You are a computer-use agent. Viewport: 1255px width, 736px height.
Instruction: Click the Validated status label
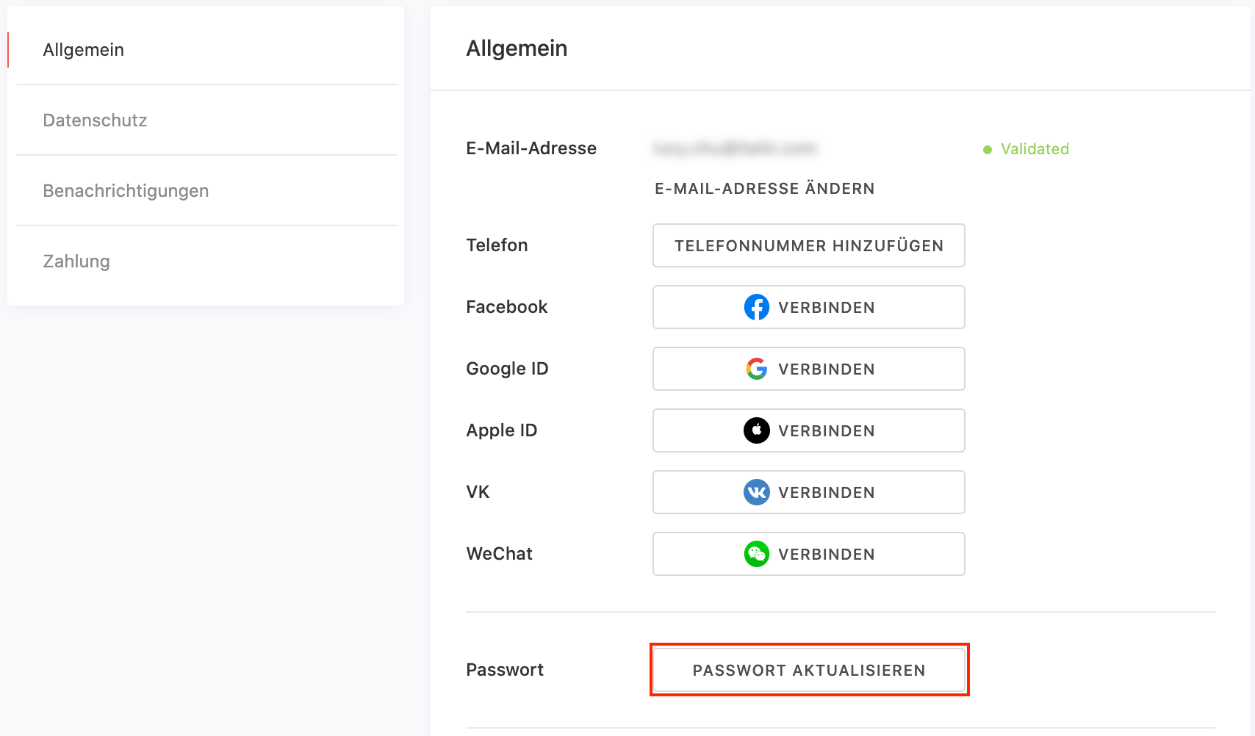(x=1035, y=149)
